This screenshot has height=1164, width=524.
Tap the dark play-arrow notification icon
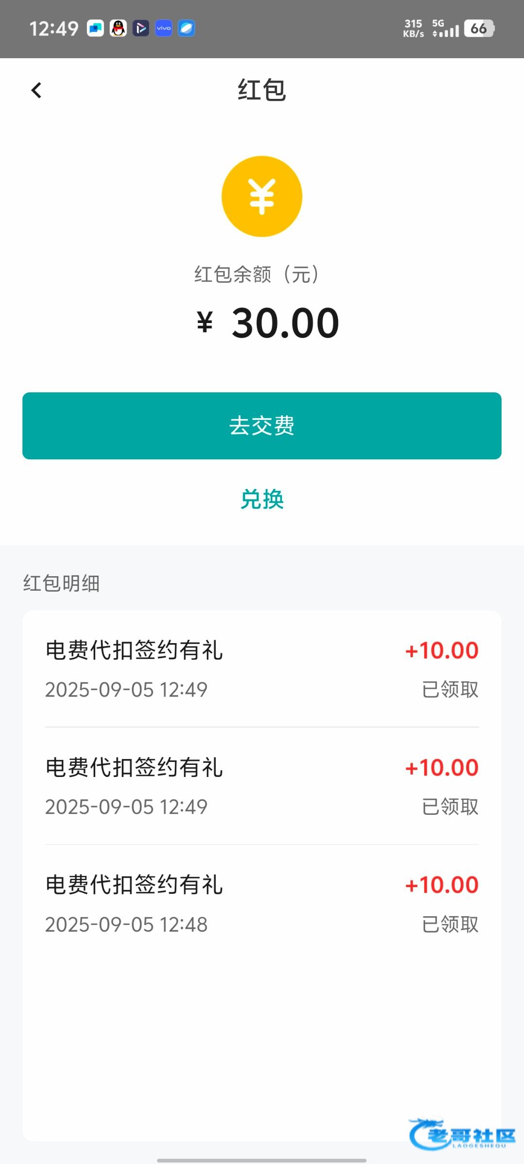pyautogui.click(x=141, y=28)
